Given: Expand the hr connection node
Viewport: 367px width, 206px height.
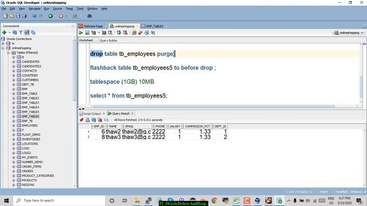Looking at the screenshot, I should point(3,43).
